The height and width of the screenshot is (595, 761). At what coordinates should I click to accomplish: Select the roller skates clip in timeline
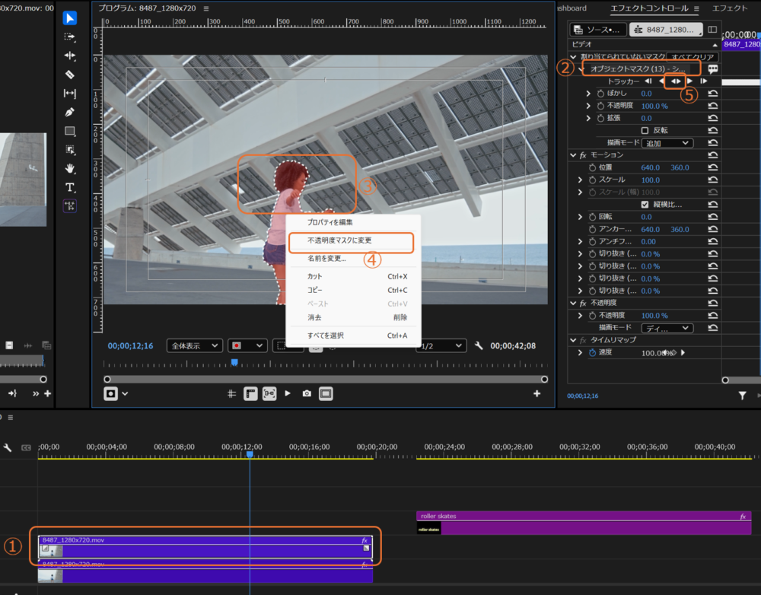coord(584,523)
